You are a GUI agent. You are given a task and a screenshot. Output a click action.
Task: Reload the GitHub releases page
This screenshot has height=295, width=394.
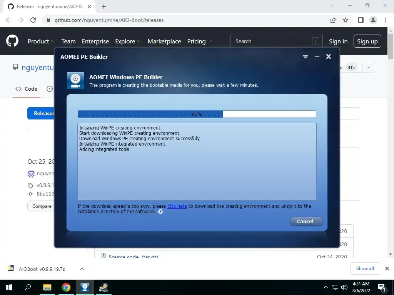[x=33, y=20]
